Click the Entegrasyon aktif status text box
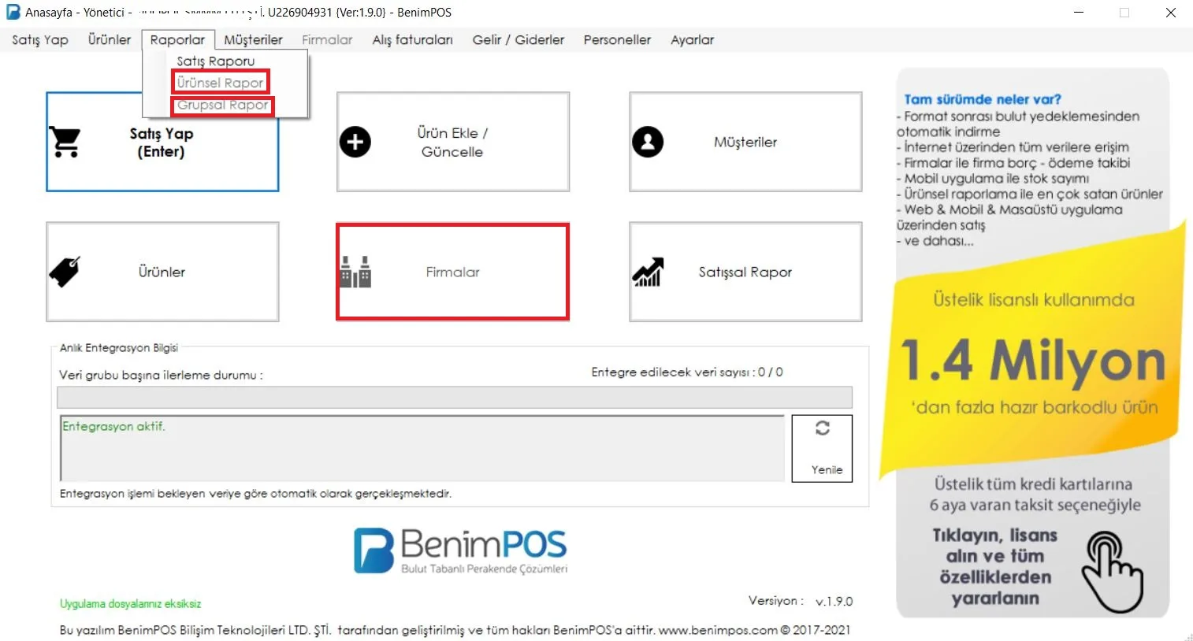1193x641 pixels. (x=422, y=448)
